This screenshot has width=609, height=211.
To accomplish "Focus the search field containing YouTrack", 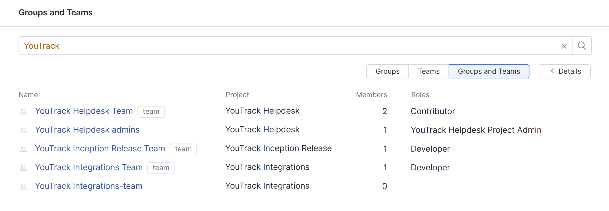I will tap(287, 46).
